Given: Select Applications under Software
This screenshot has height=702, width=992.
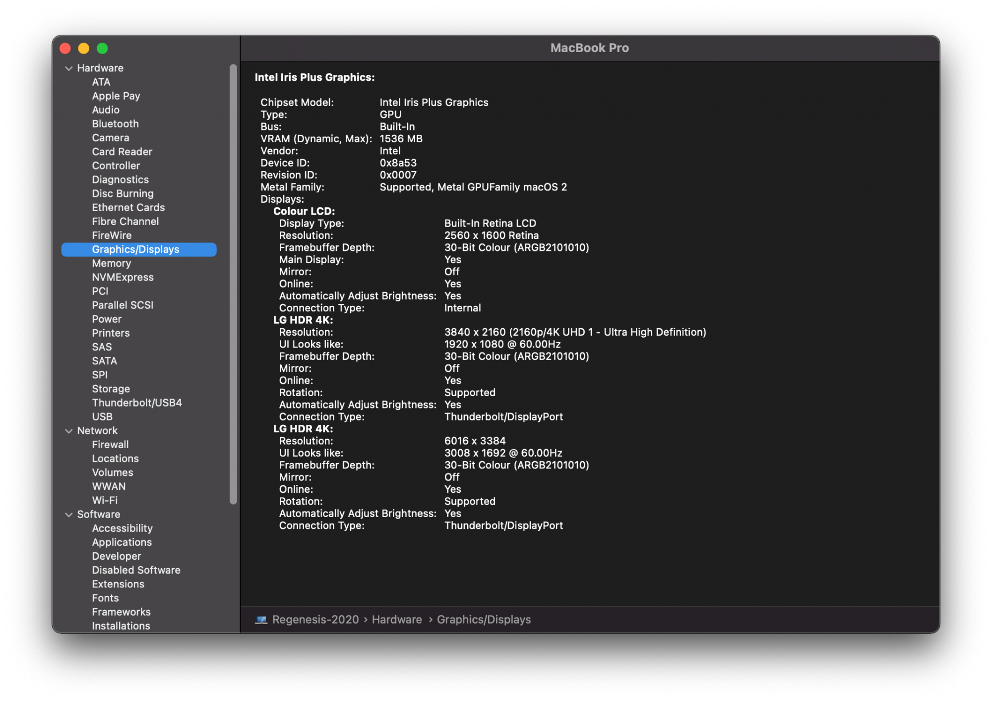Looking at the screenshot, I should [122, 542].
